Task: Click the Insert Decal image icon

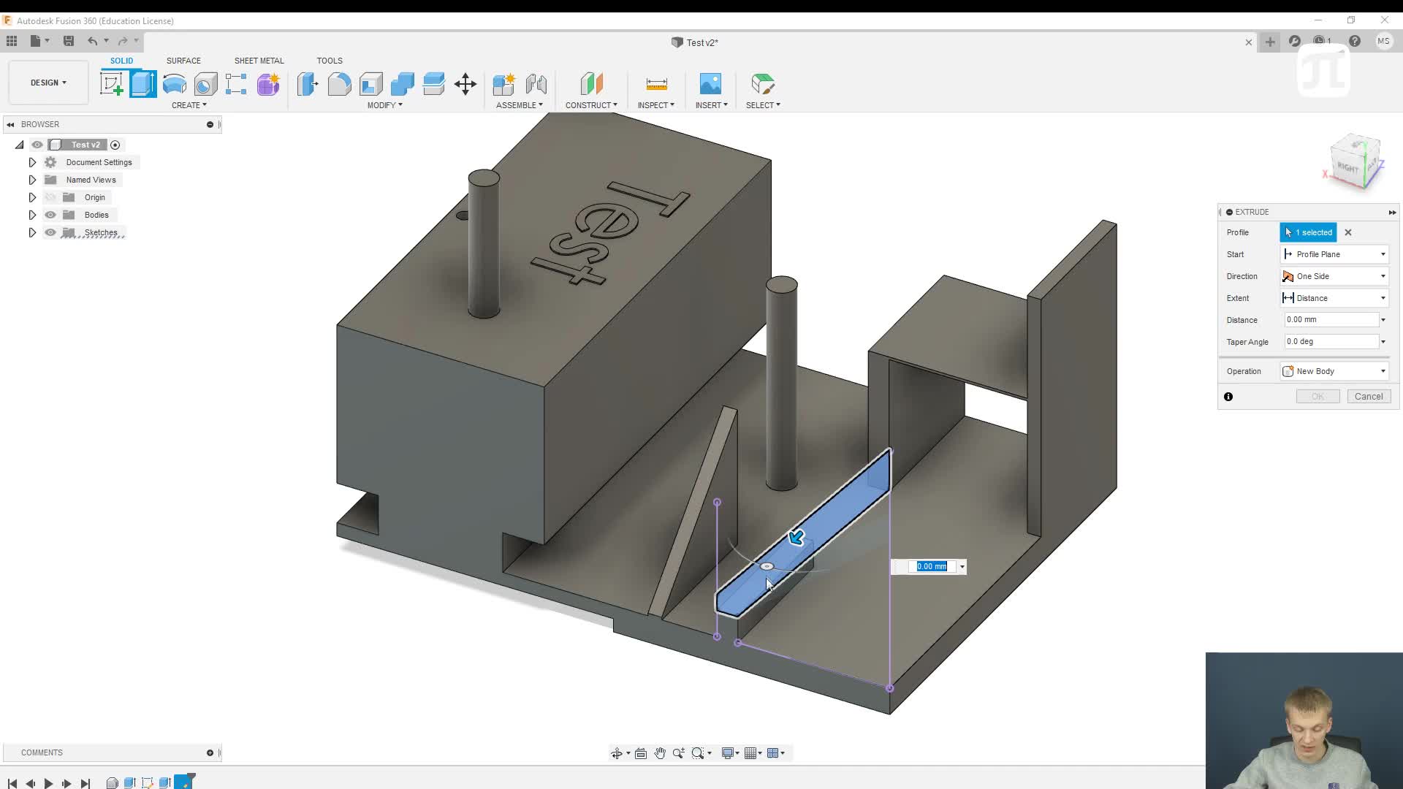Action: 710,84
